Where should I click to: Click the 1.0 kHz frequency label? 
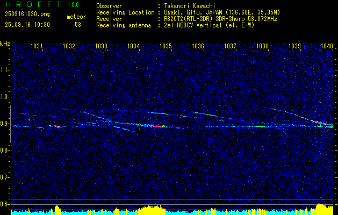point(4,97)
